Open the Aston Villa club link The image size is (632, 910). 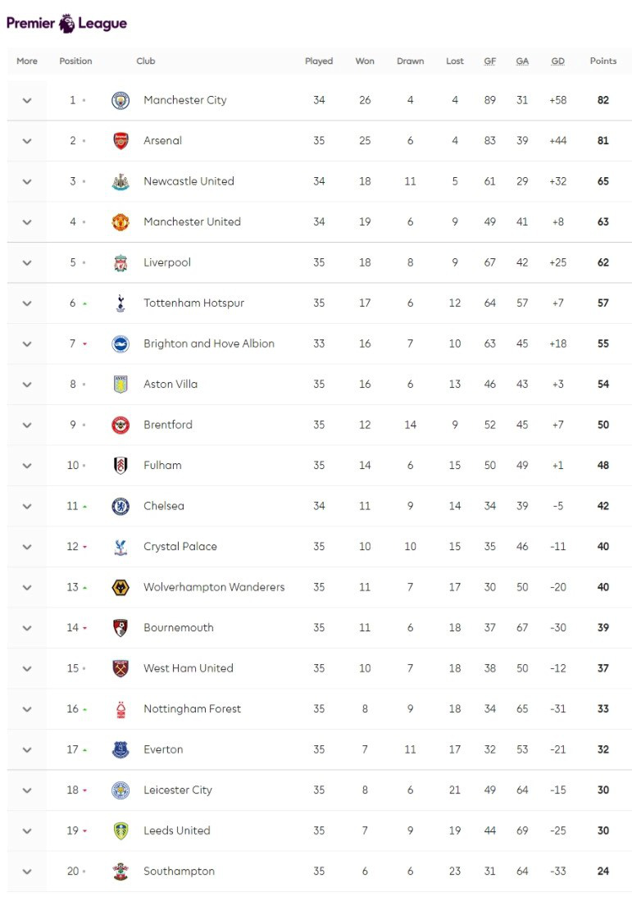171,384
